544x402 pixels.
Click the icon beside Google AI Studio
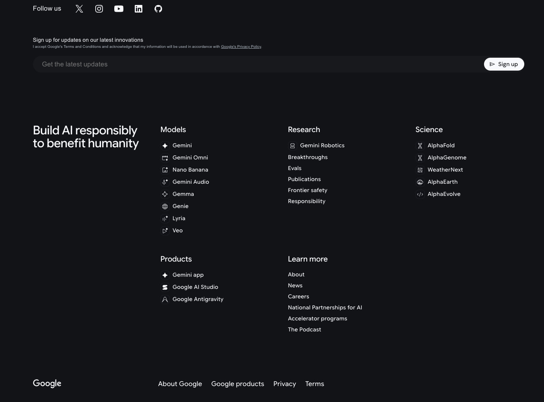(x=165, y=287)
